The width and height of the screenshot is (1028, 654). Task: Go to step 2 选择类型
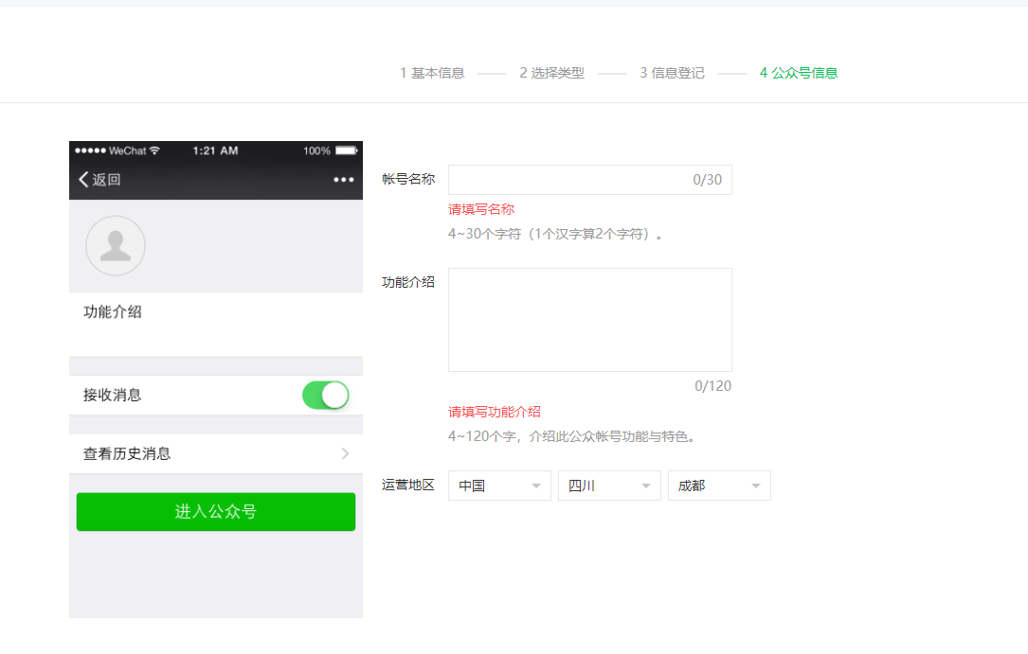pos(551,73)
